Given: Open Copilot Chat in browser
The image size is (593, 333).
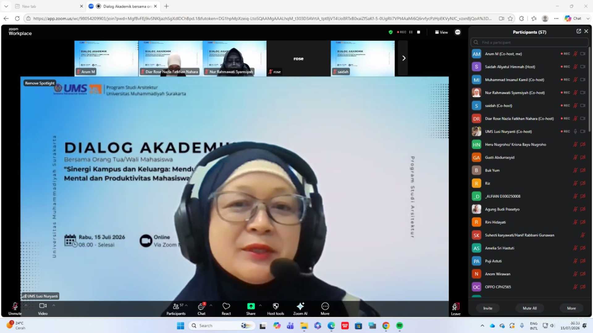Looking at the screenshot, I should [x=573, y=18].
